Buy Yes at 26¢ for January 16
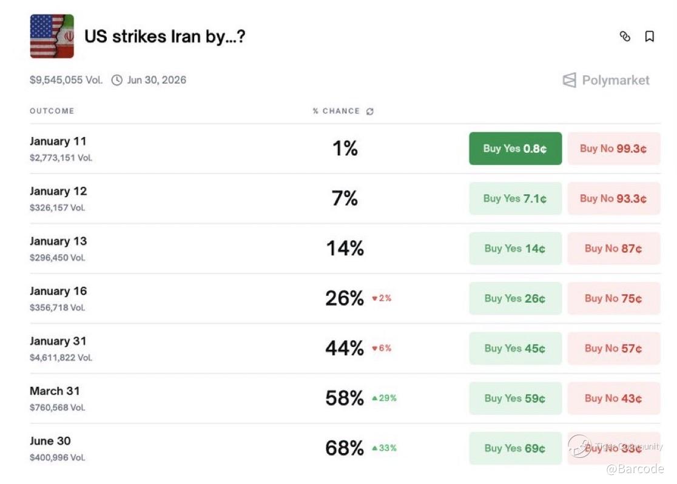677x484 pixels. point(515,298)
